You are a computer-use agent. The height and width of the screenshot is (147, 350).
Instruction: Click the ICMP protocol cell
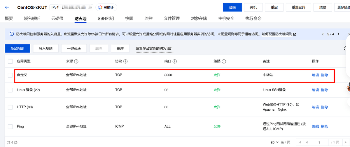tap(120, 126)
